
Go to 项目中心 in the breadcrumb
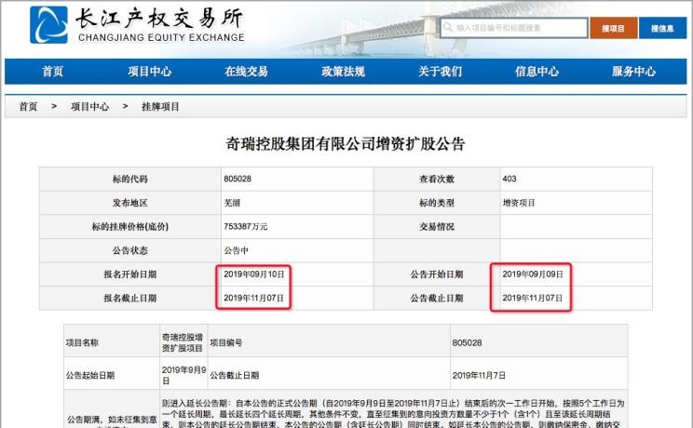point(89,106)
